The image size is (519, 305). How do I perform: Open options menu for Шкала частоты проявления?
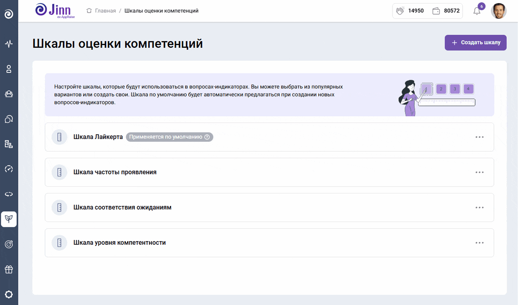point(479,172)
